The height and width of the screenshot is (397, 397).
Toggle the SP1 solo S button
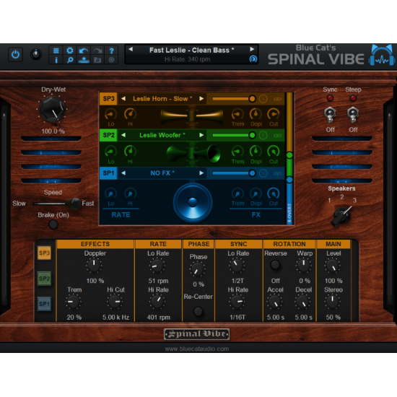coord(263,173)
